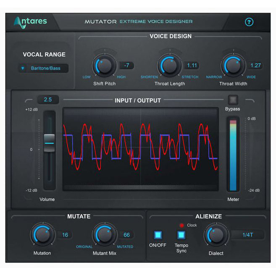Image resolution: width=276 pixels, height=276 pixels.
Task: Click the +12 dB volume scale label
Action: [x=32, y=110]
